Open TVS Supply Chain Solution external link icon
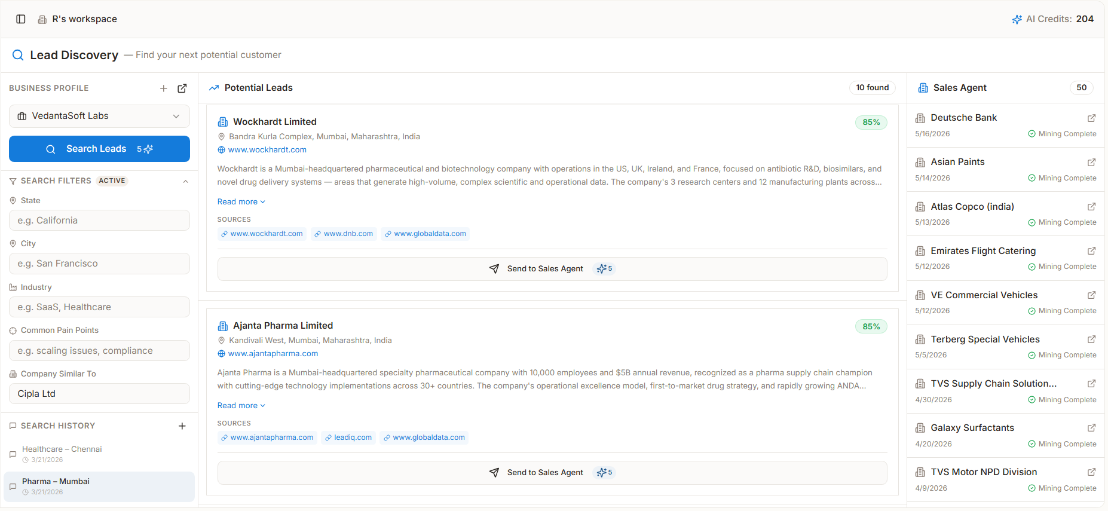 [1091, 384]
